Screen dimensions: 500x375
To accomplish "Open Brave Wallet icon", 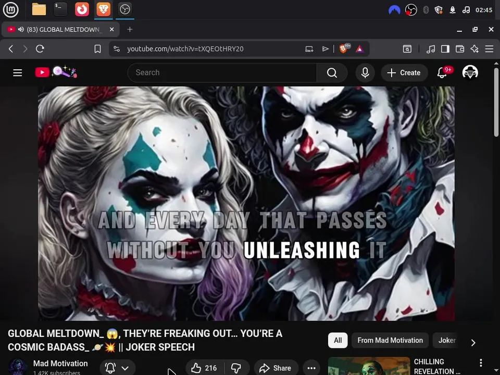I will [x=460, y=49].
